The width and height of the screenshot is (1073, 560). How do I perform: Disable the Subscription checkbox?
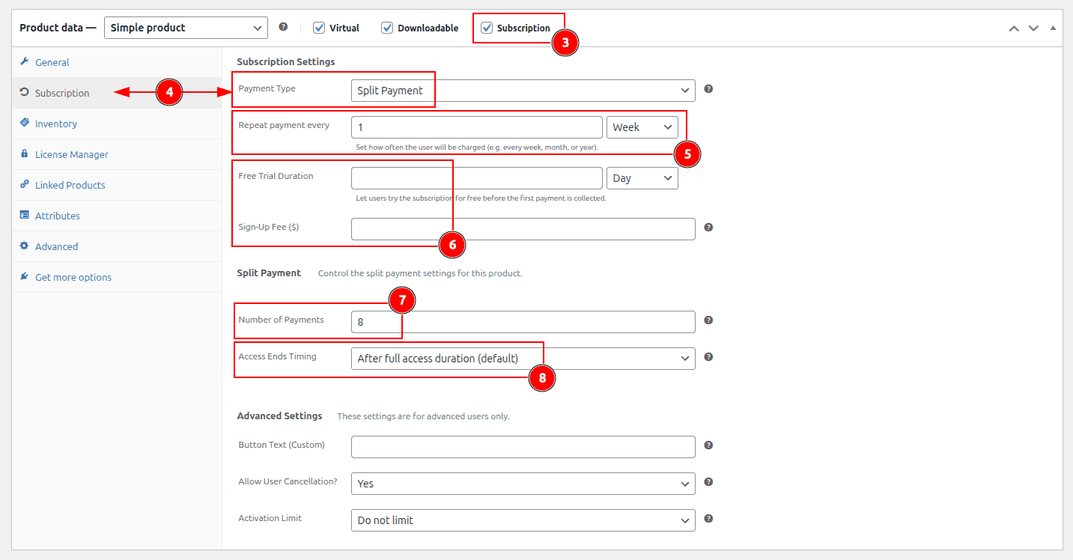point(487,28)
